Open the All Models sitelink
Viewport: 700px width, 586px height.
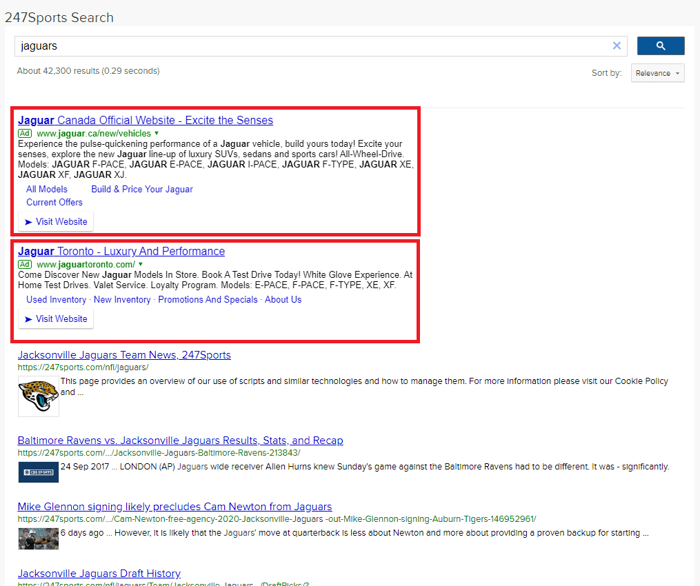[47, 189]
